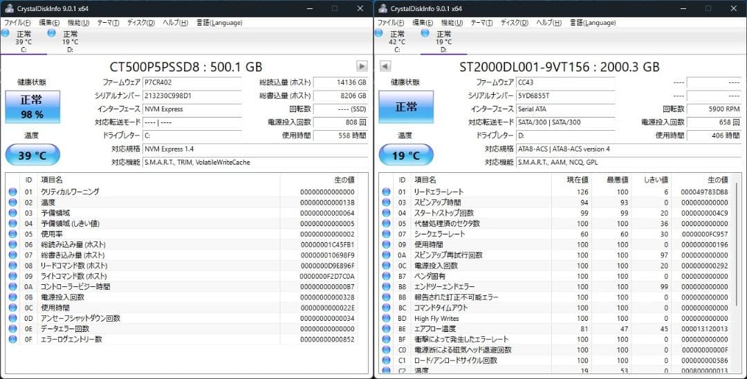The width and height of the screenshot is (747, 379).
Task: Click status icon for スピンアップ時間 row
Action: (387, 203)
